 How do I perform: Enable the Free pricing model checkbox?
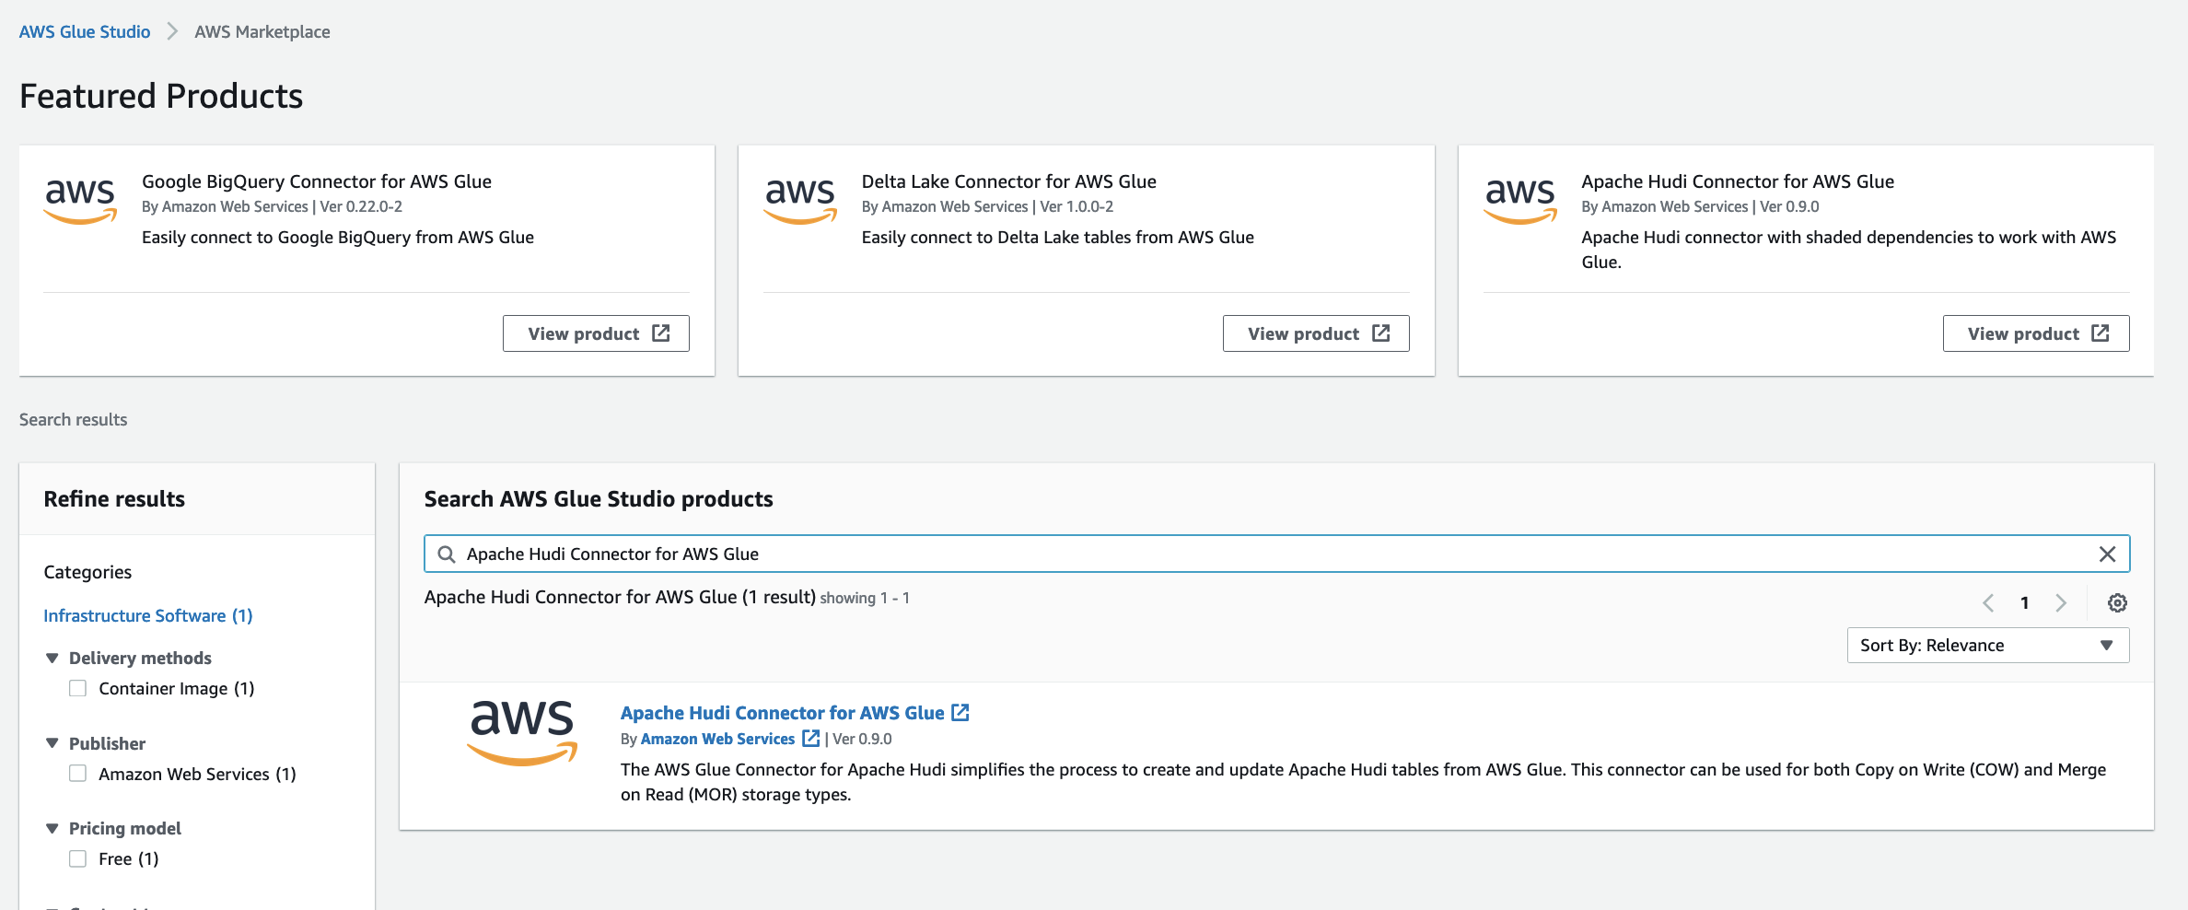click(x=78, y=858)
